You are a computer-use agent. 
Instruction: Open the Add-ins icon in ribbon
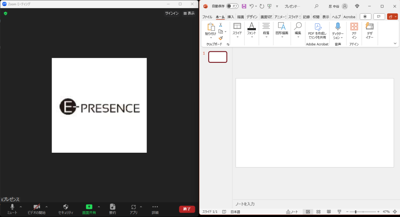click(x=354, y=31)
